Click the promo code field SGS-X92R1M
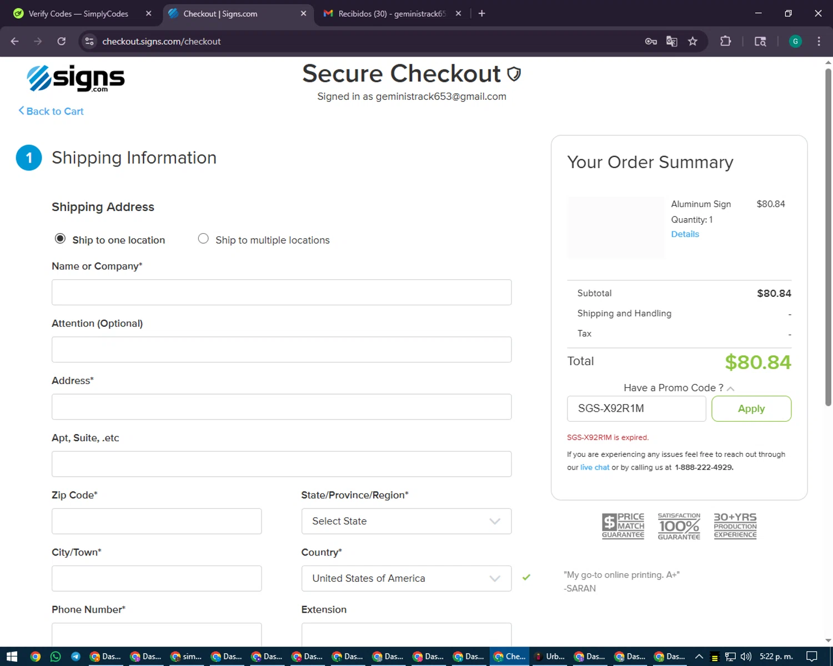 click(636, 408)
